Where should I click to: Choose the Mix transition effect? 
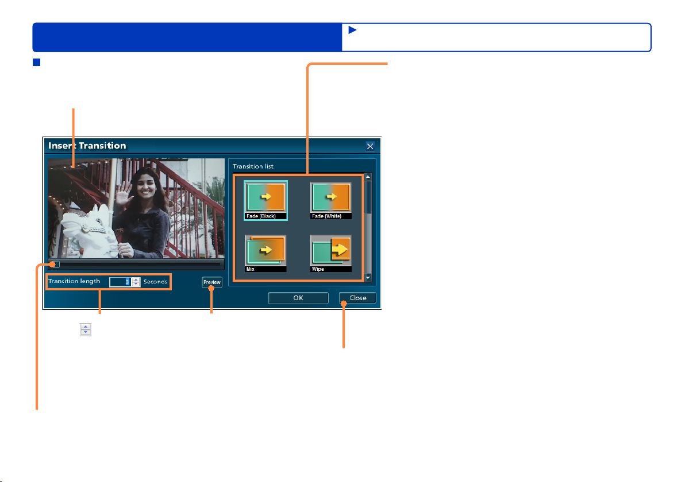pos(265,254)
